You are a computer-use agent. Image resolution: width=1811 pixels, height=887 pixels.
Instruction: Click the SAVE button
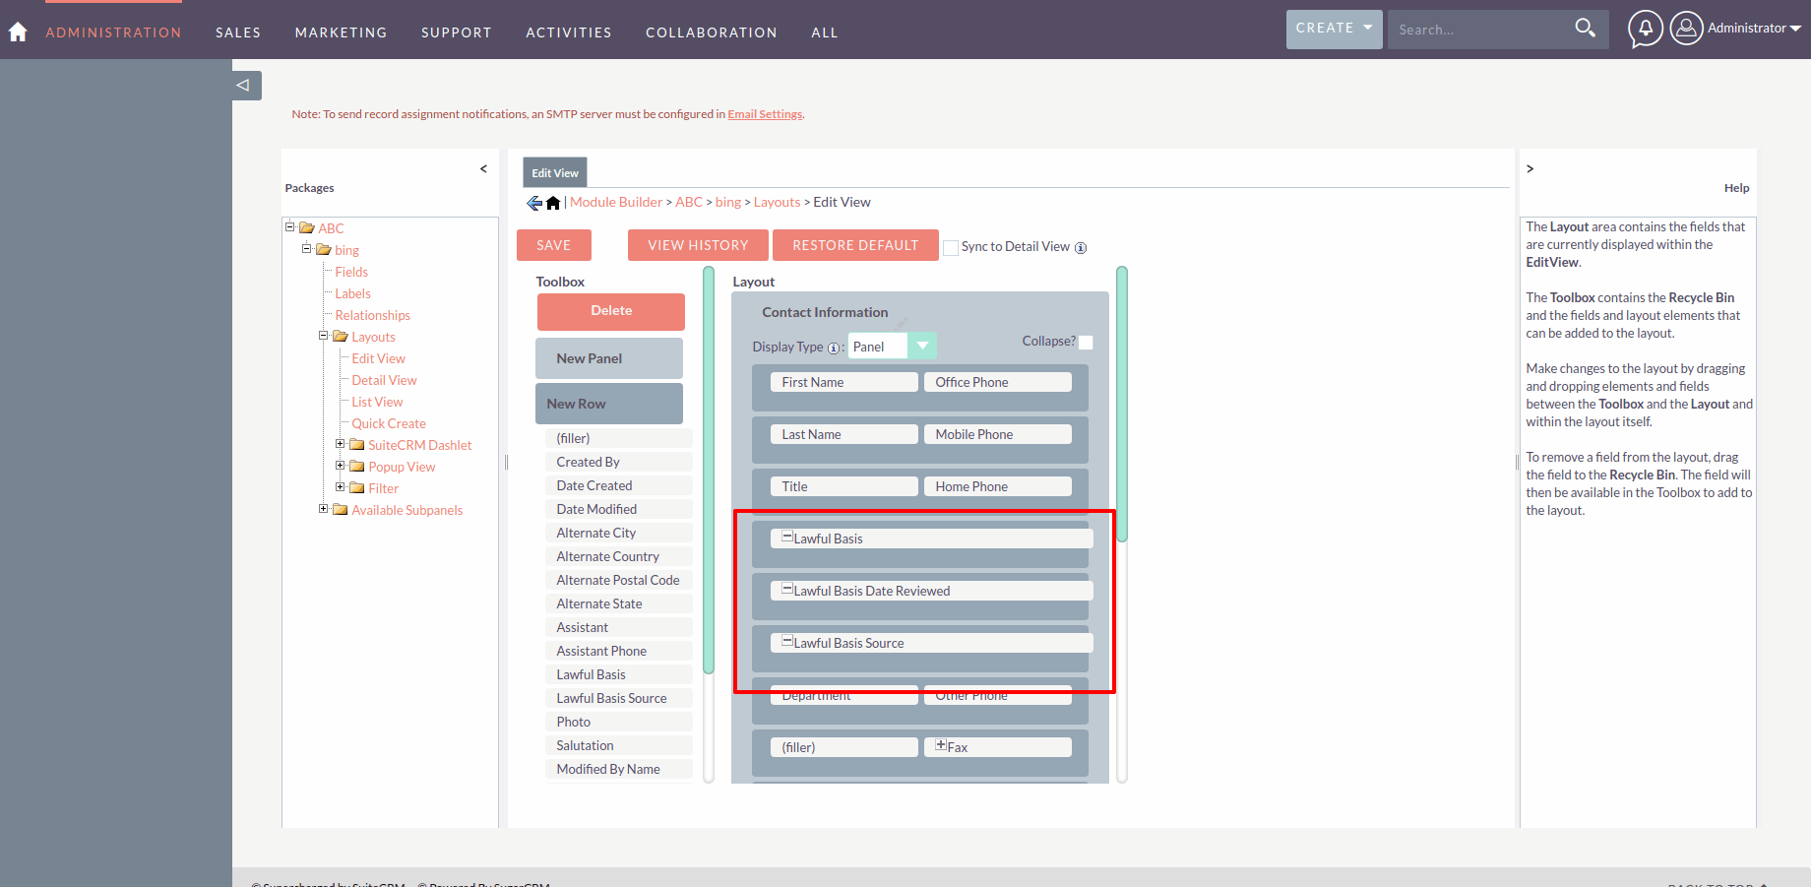[553, 245]
